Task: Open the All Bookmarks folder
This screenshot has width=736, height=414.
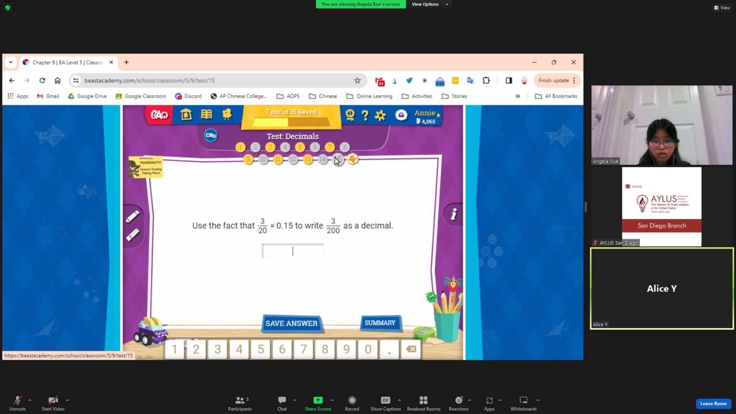Action: [x=556, y=96]
